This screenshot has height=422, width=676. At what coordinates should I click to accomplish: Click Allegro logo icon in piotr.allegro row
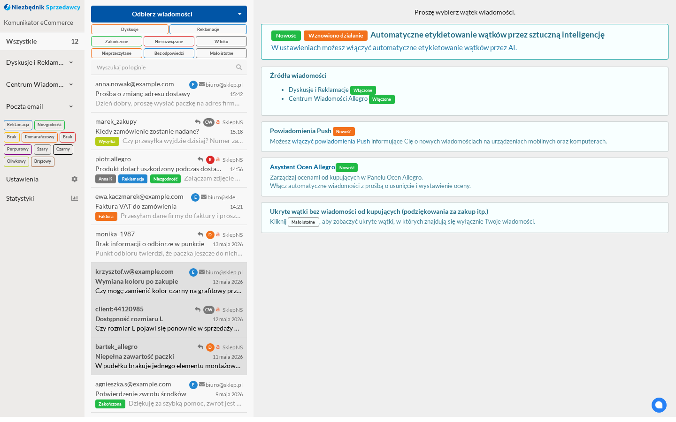[218, 159]
